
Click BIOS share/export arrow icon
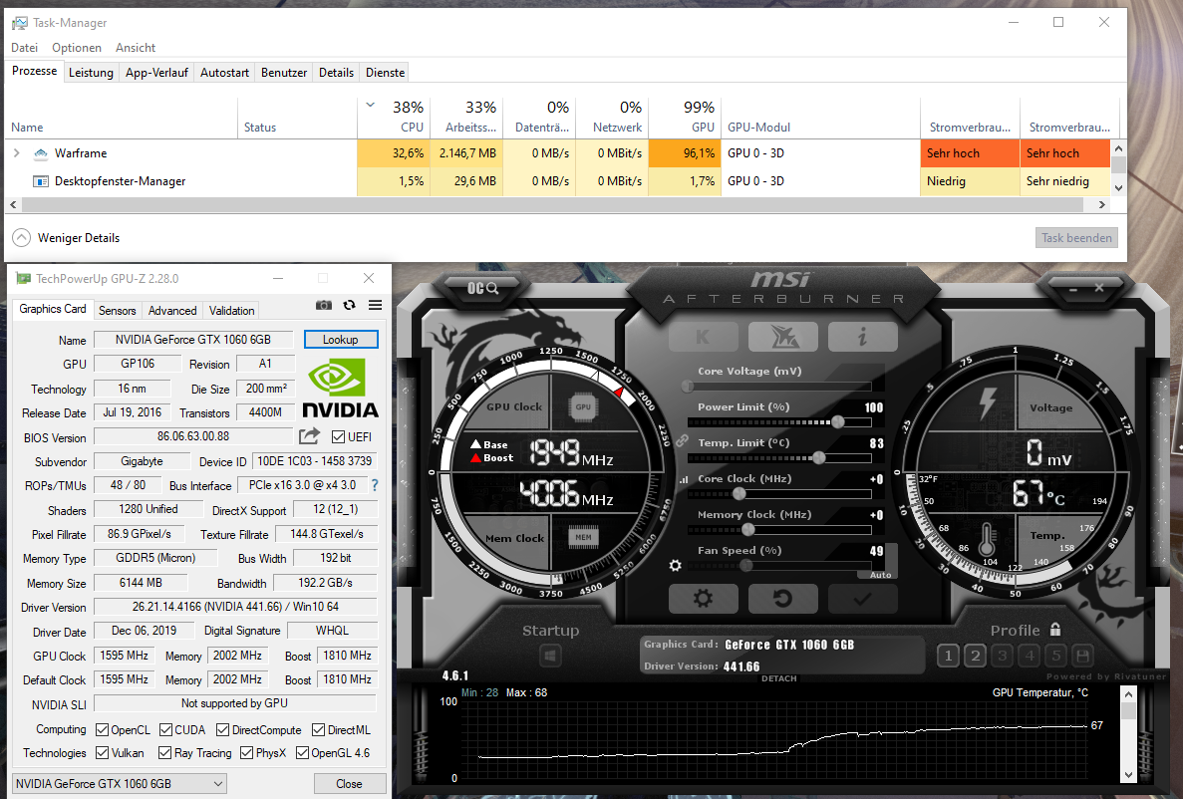(309, 436)
